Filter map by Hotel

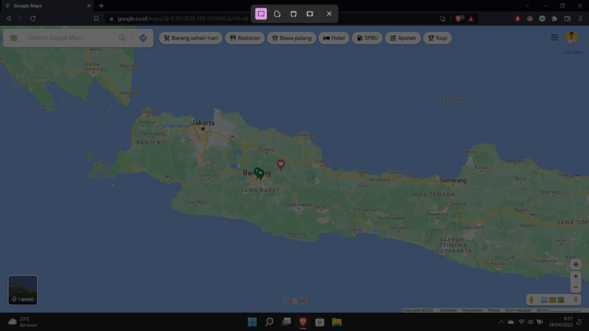click(x=334, y=38)
